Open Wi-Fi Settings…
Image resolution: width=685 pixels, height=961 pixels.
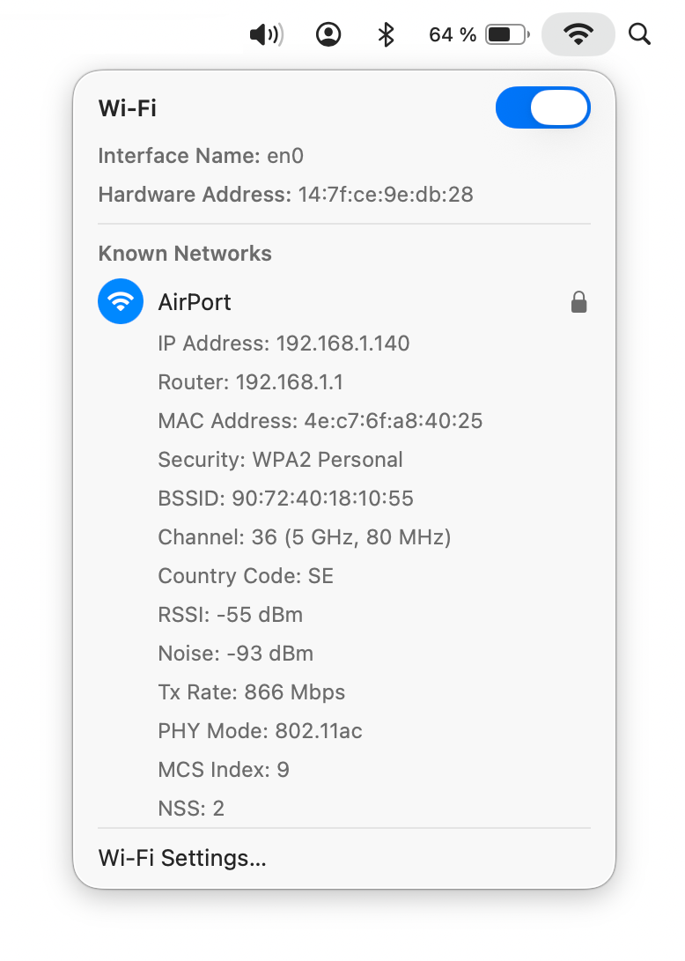coord(182,857)
